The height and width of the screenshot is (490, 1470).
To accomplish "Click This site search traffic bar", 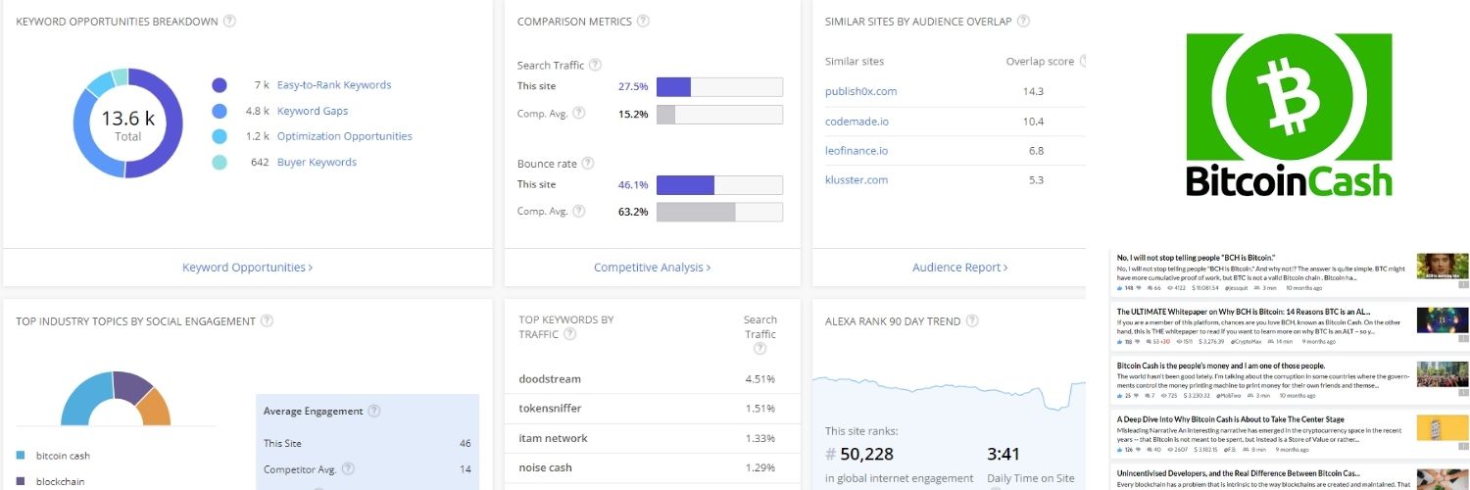I will click(x=719, y=86).
